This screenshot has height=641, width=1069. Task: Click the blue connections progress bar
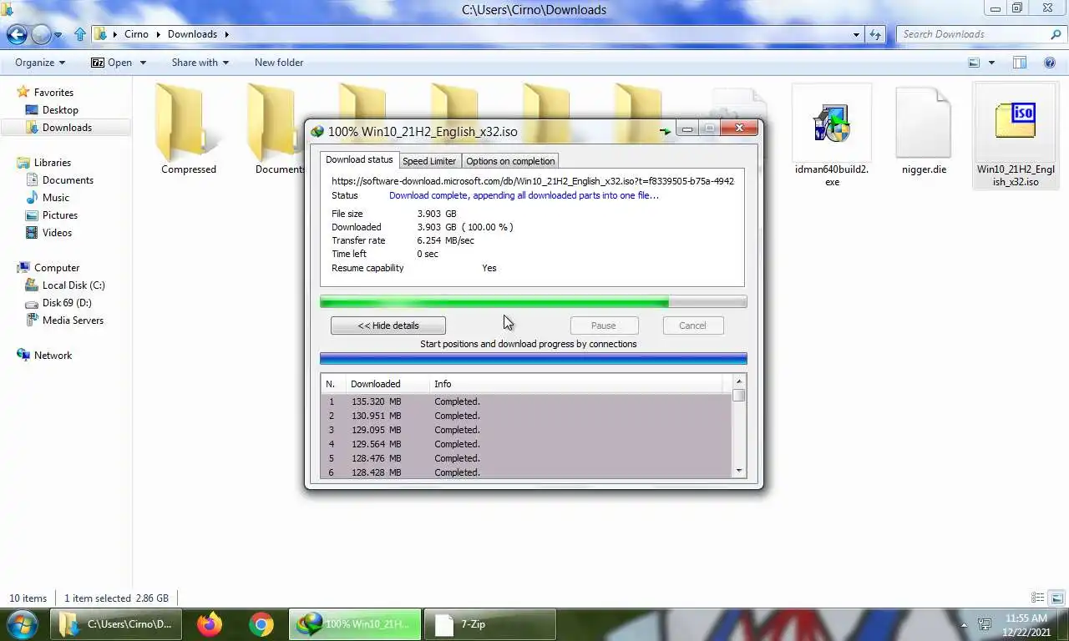tap(534, 359)
